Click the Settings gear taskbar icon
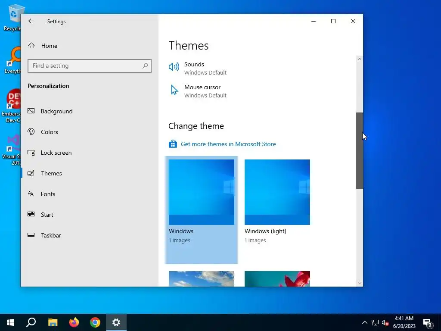Screen dimensions: 441x331 tap(116, 322)
